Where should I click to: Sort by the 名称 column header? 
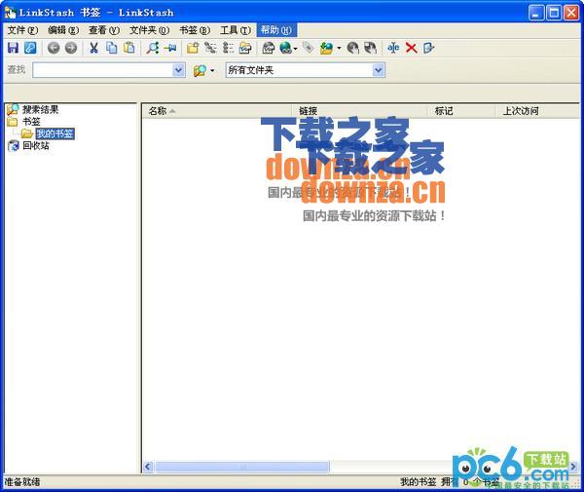[216, 111]
